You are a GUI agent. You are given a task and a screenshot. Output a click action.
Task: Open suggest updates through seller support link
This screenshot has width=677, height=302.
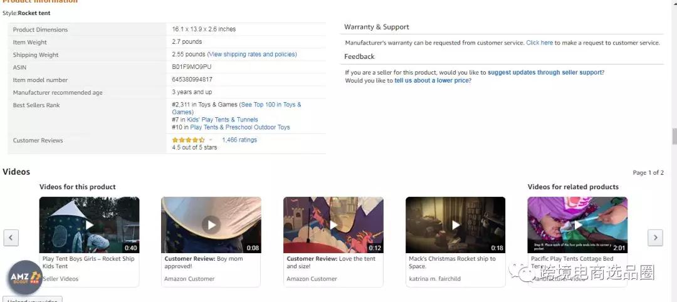coord(545,73)
